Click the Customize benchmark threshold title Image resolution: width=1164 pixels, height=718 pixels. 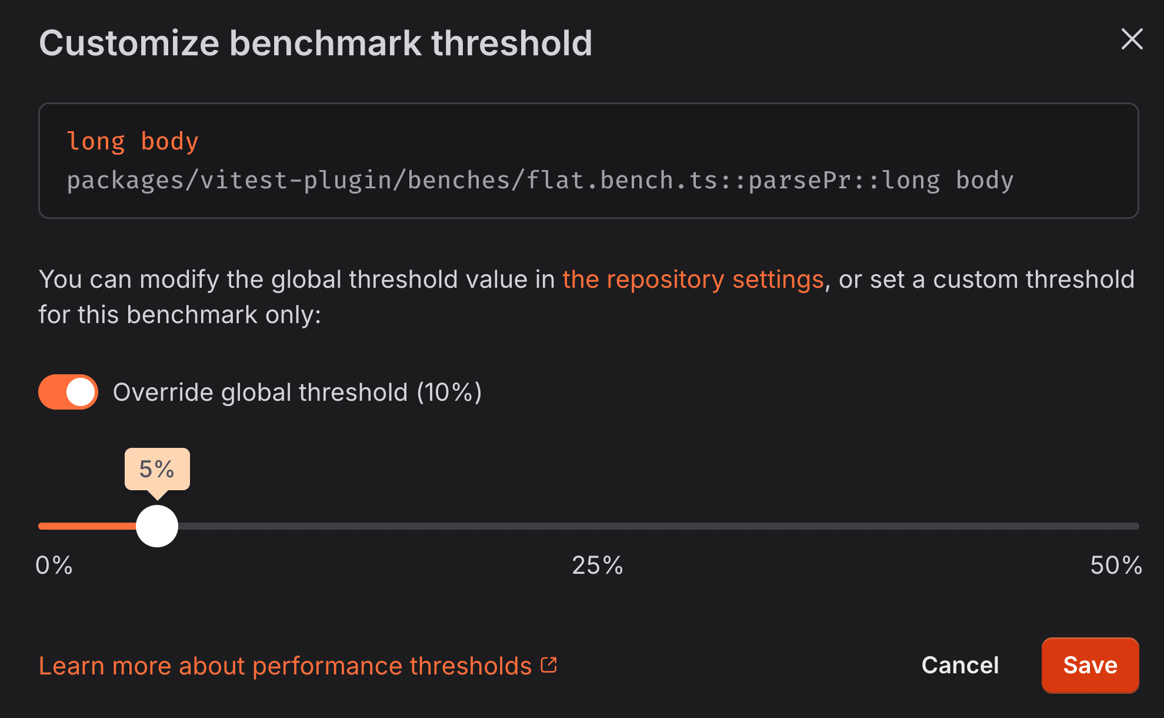[316, 41]
